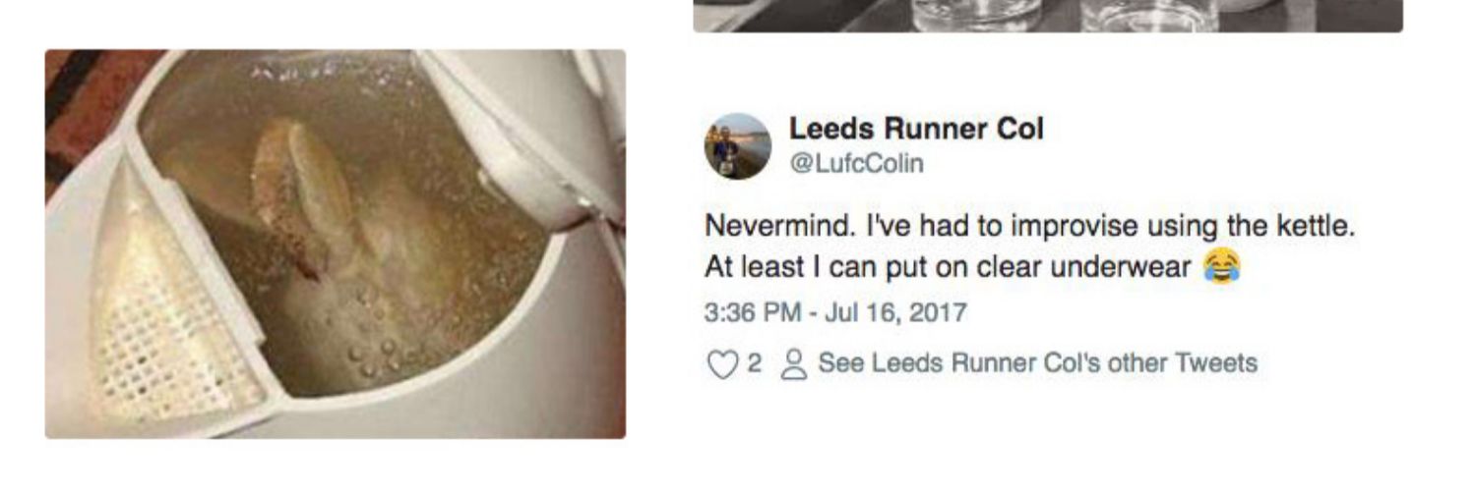
Task: Click the heart like icon
Action: pos(723,364)
